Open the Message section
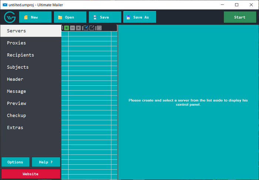The height and width of the screenshot is (180, 259). tap(16, 91)
